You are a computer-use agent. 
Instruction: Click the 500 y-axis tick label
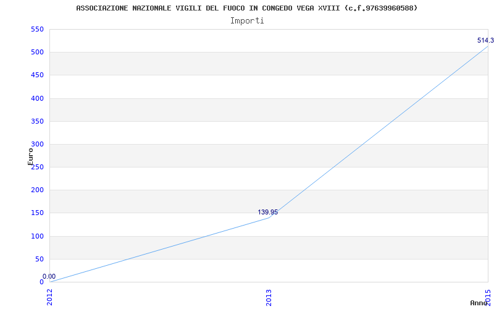[37, 53]
